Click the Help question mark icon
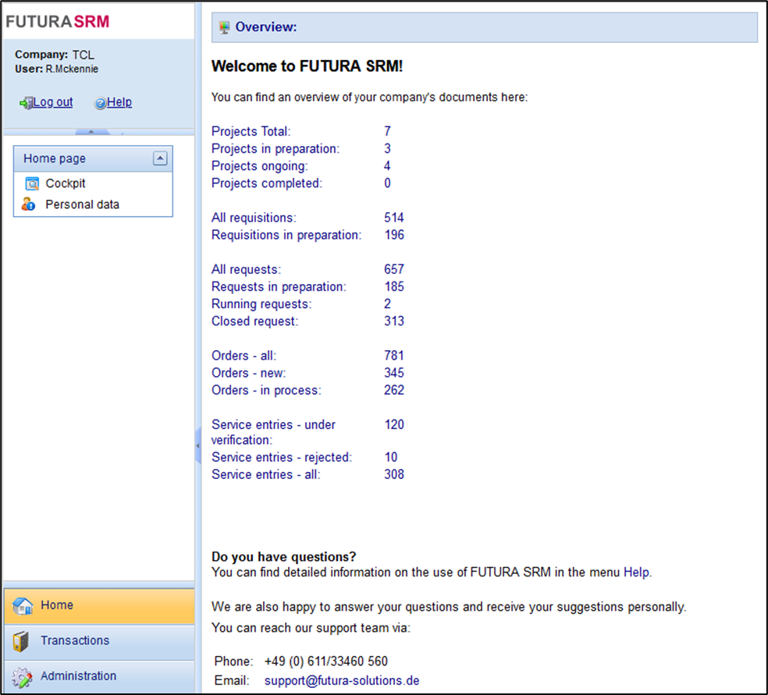 point(100,103)
